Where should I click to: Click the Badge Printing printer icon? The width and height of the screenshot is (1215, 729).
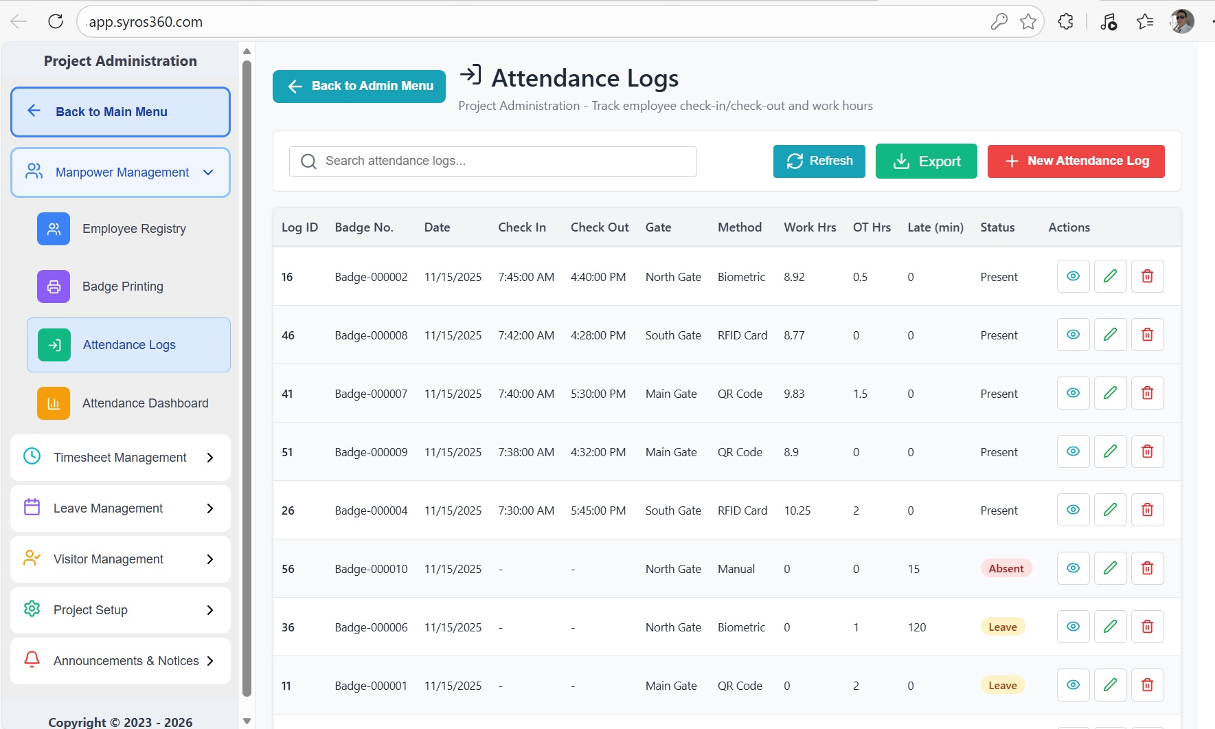[53, 287]
